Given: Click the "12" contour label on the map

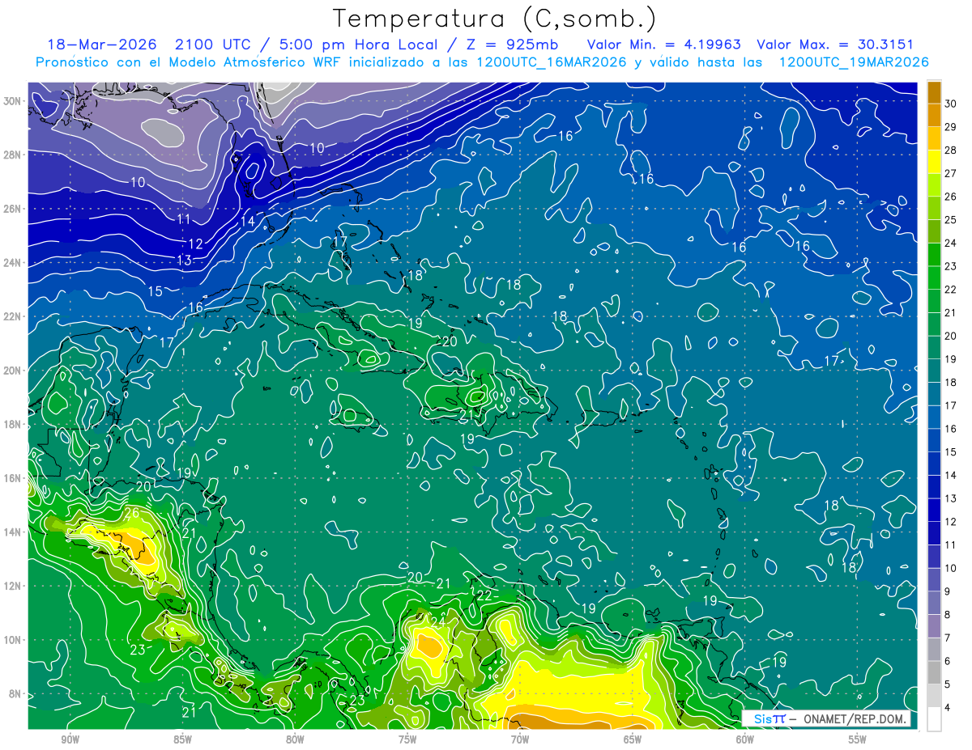Looking at the screenshot, I should 195,244.
